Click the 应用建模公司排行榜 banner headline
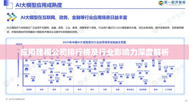This screenshot has width=189, height=104. pyautogui.click(x=94, y=53)
